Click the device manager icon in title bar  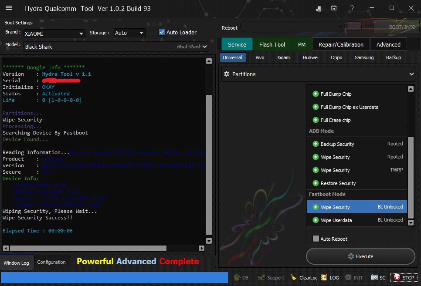click(x=319, y=8)
